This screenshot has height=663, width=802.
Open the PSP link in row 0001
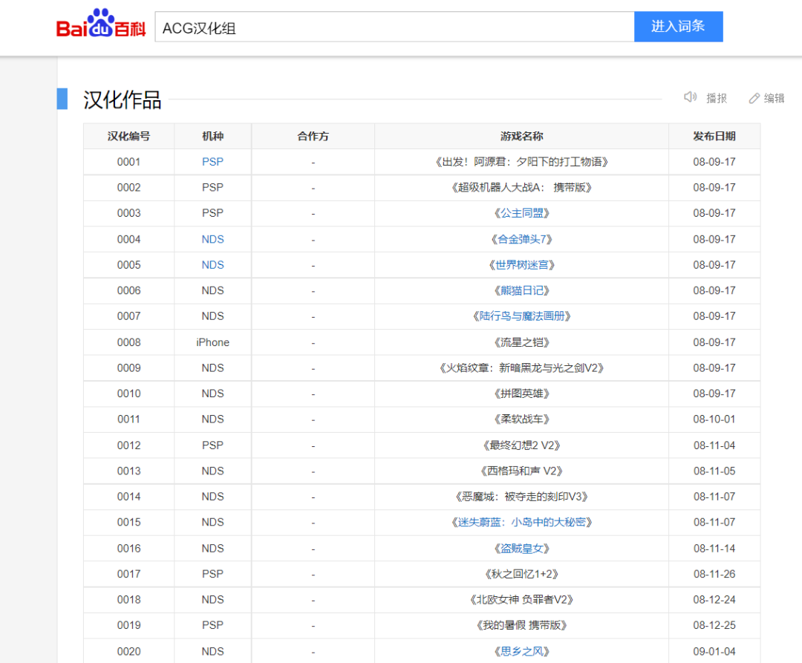(212, 162)
